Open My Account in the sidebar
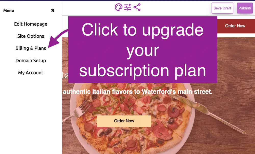This screenshot has width=255, height=154. [31, 73]
